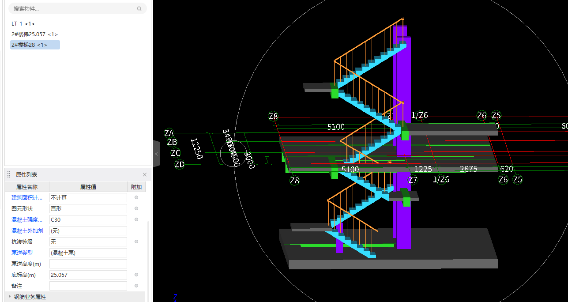The image size is (568, 302).
Task: Select 2#楼梯25.057 <1> component
Action: 34,34
